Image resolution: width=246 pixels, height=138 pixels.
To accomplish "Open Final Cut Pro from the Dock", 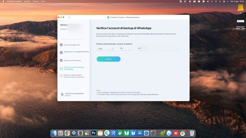I will click(x=87, y=133).
